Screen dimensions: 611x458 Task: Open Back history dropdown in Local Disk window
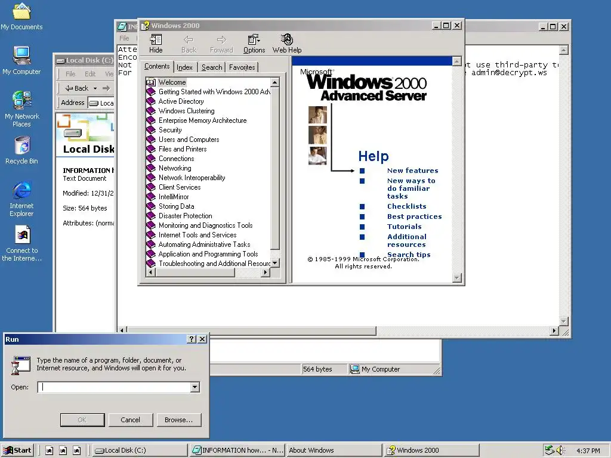point(95,88)
